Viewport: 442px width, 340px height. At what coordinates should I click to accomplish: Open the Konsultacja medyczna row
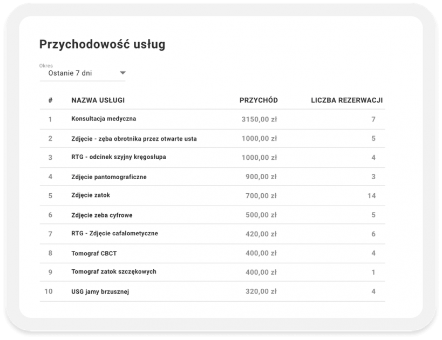coord(212,119)
